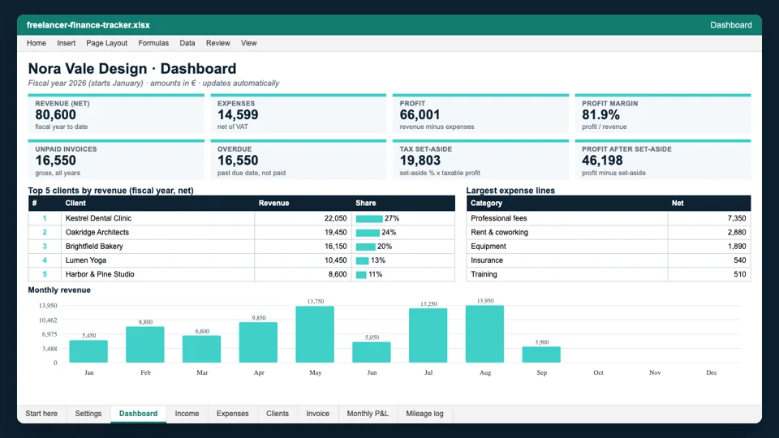Image resolution: width=779 pixels, height=438 pixels.
Task: Switch to the Settings sheet tab
Action: 88,414
